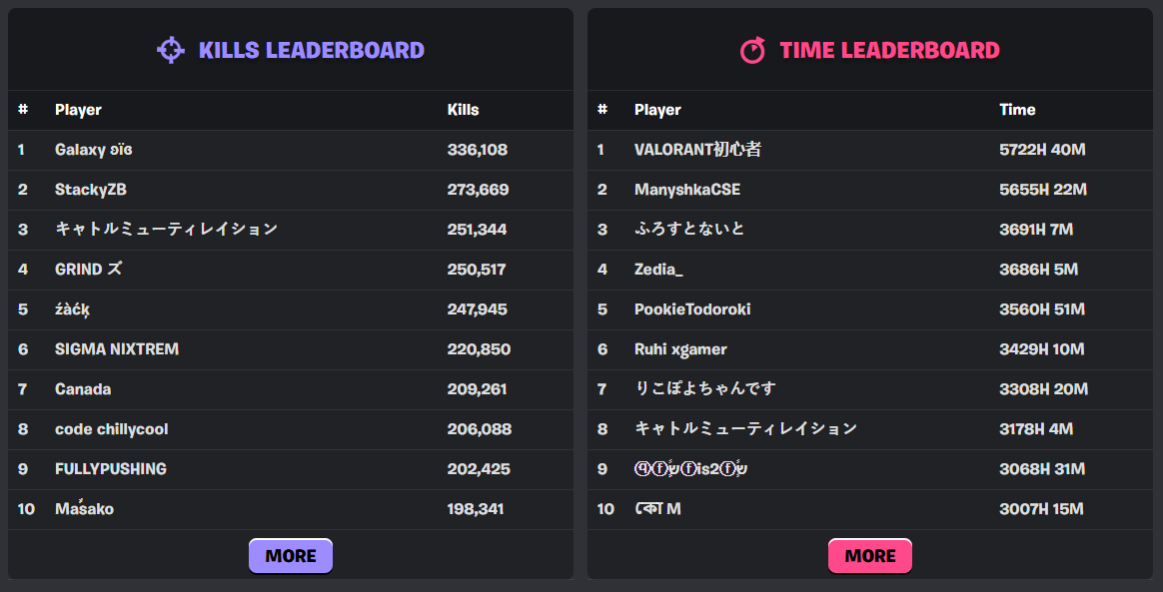Open more kills leaderboard entries
This screenshot has height=592, width=1163.
point(291,556)
